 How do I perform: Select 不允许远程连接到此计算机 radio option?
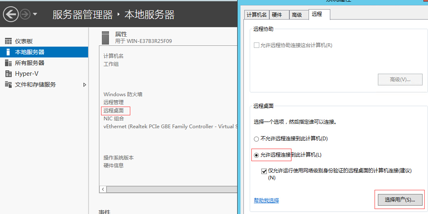(256, 139)
